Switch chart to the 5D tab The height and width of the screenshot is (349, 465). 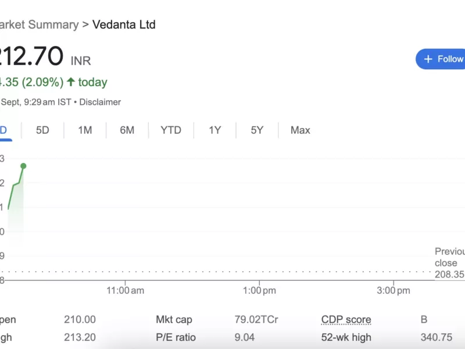[42, 130]
